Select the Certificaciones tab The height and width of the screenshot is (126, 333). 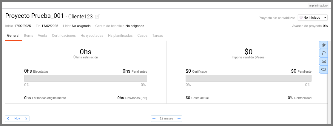click(x=64, y=36)
